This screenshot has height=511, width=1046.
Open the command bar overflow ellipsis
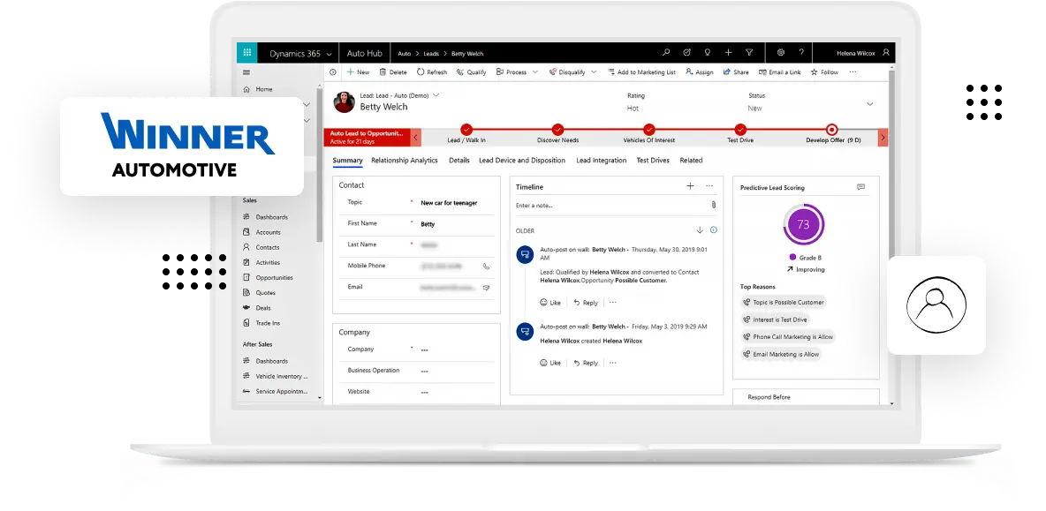coord(853,72)
